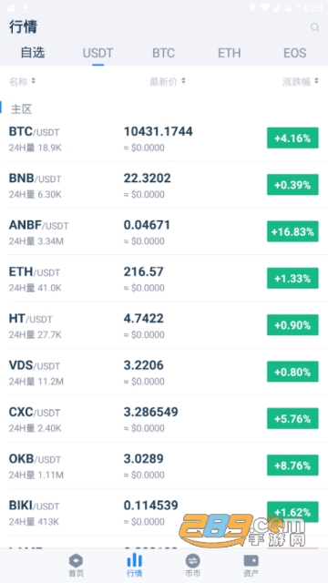Sort list by 涨跌幅 arrows

click(316, 81)
